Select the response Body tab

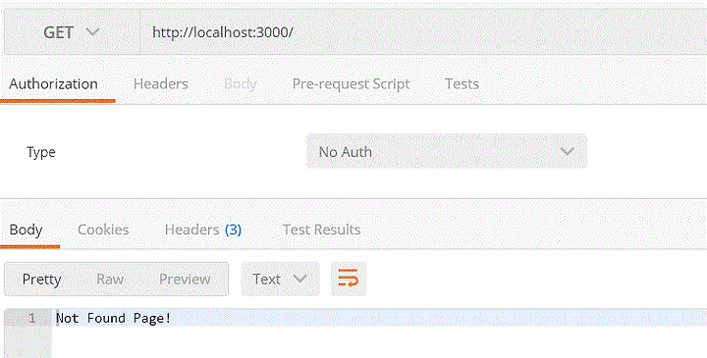point(26,230)
